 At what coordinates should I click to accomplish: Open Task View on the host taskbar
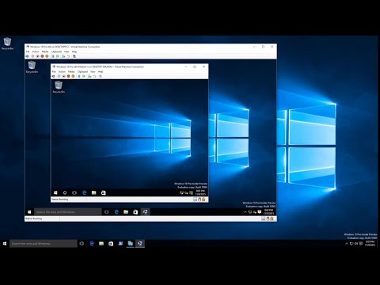click(82, 244)
